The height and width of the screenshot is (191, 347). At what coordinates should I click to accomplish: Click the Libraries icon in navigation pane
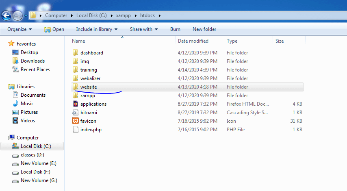point(11,86)
